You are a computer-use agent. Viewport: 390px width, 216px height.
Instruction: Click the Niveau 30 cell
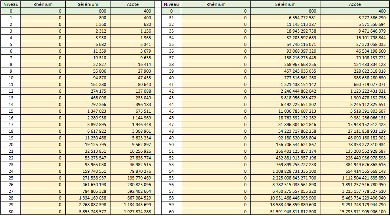(x=11, y=211)
